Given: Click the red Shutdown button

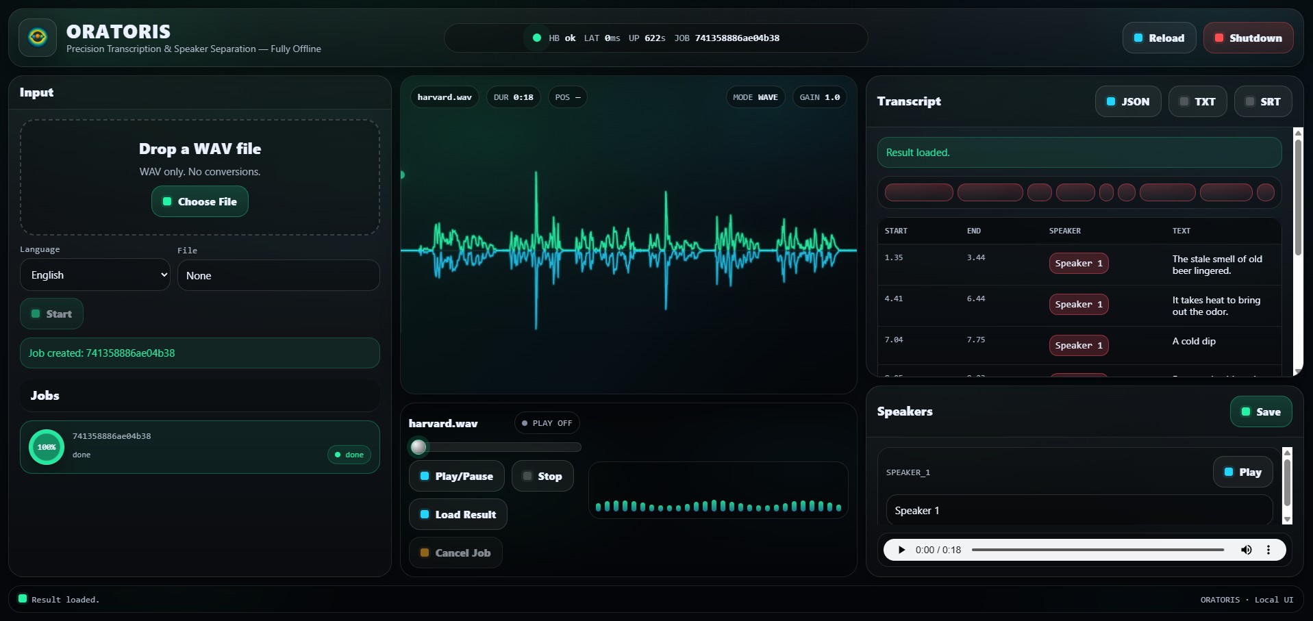Looking at the screenshot, I should click(1247, 38).
